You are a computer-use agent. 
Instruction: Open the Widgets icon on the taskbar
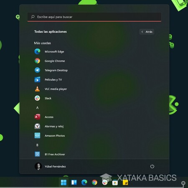point(74,182)
